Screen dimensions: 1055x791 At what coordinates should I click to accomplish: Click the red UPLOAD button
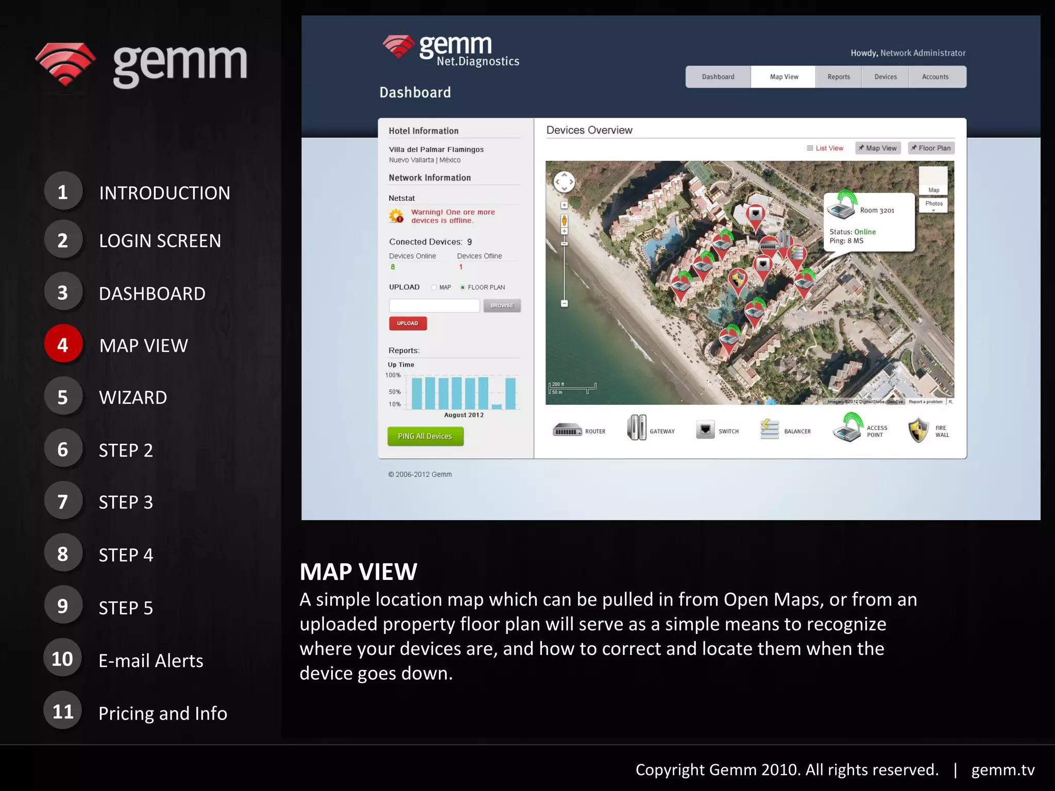(x=407, y=323)
